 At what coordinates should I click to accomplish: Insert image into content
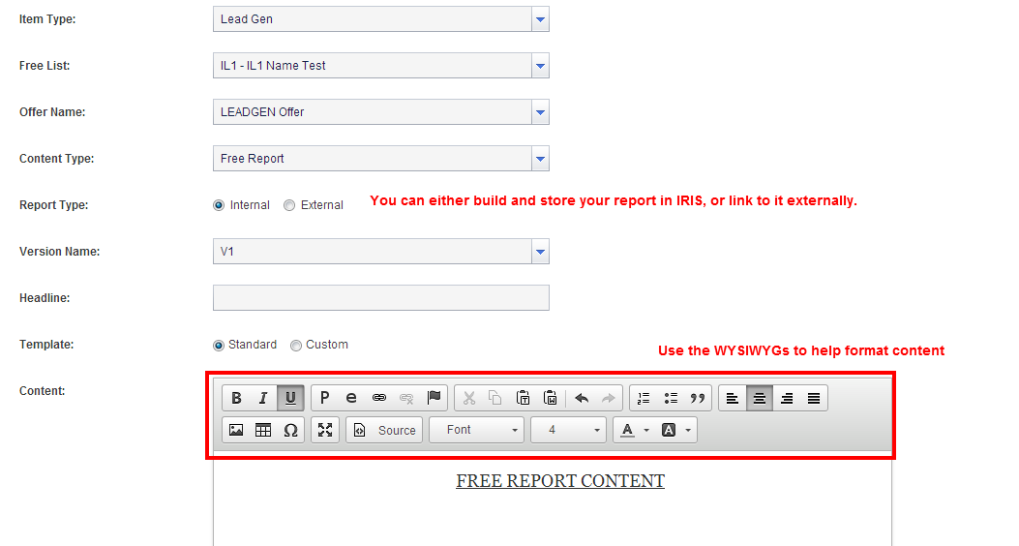tap(236, 430)
